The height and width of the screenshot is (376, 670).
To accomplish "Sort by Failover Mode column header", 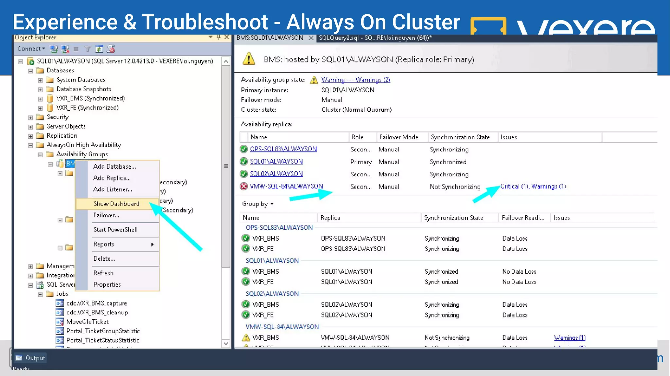I will pyautogui.click(x=402, y=137).
